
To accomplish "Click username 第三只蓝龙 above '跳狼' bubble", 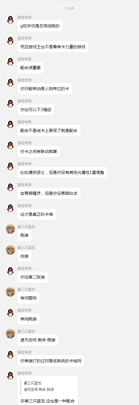I will [26, 226].
